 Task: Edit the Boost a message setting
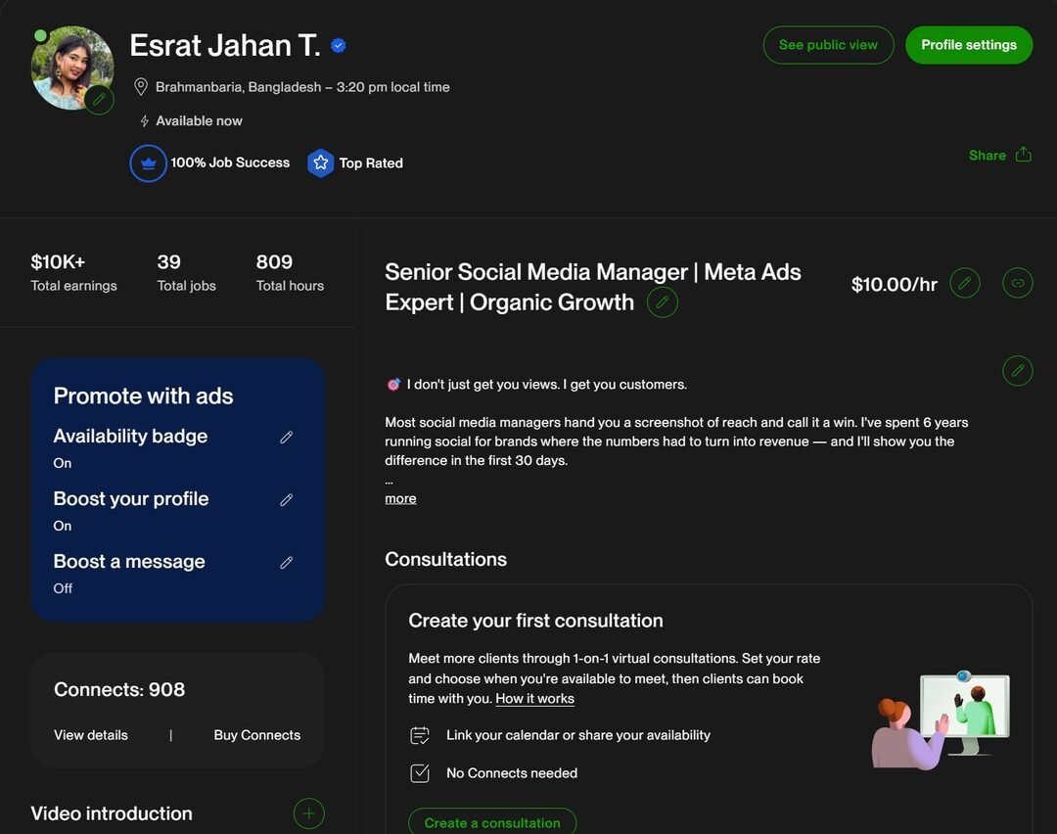(287, 562)
